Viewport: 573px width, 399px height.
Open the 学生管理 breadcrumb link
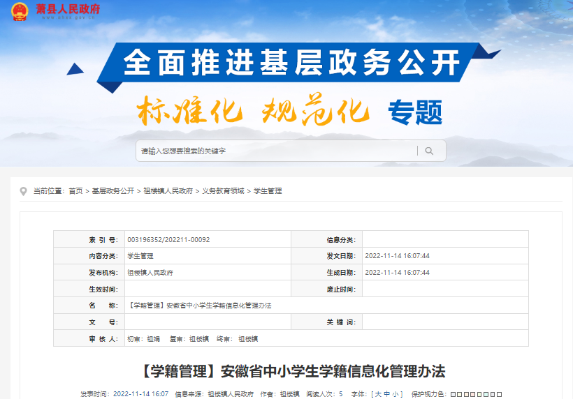coord(268,191)
